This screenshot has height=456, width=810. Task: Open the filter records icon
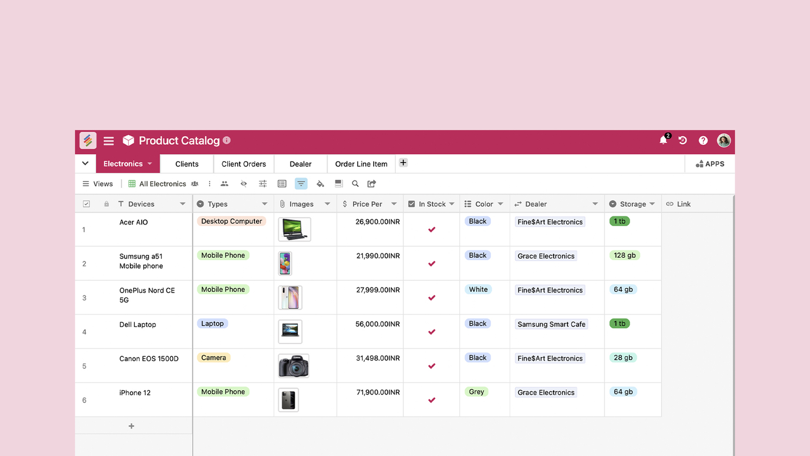(x=301, y=184)
